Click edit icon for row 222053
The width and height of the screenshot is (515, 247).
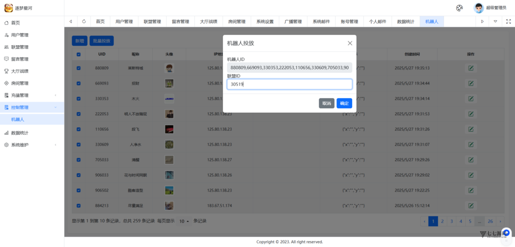[x=471, y=114]
